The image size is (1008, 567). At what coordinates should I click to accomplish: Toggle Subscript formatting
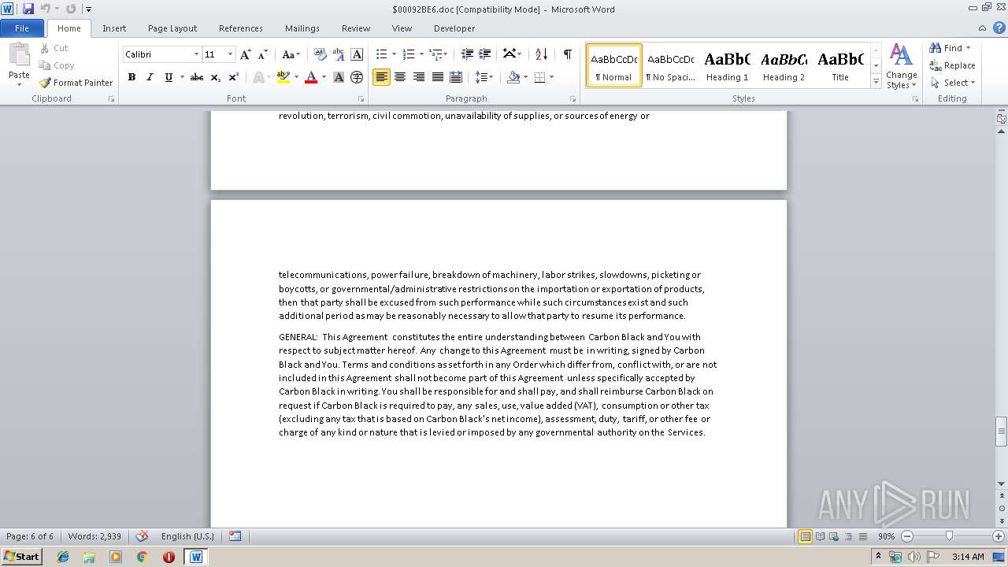(215, 77)
